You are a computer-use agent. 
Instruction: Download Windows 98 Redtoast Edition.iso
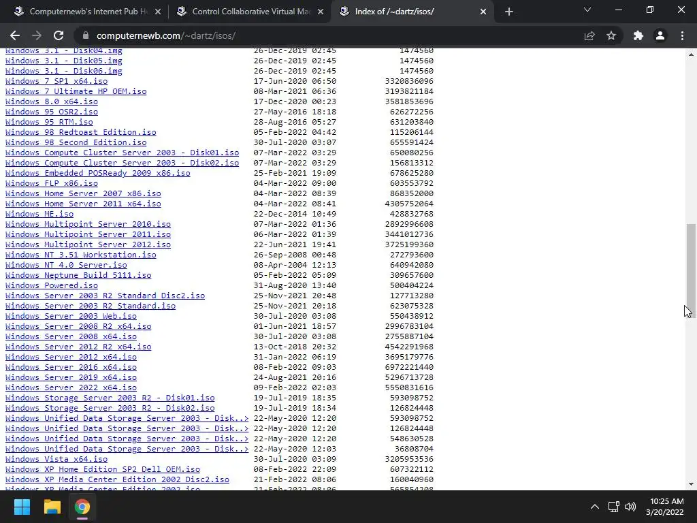pos(81,132)
